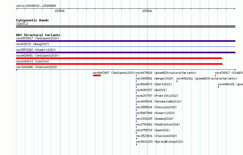Click the blue tick under nsv4491911

(177, 81)
